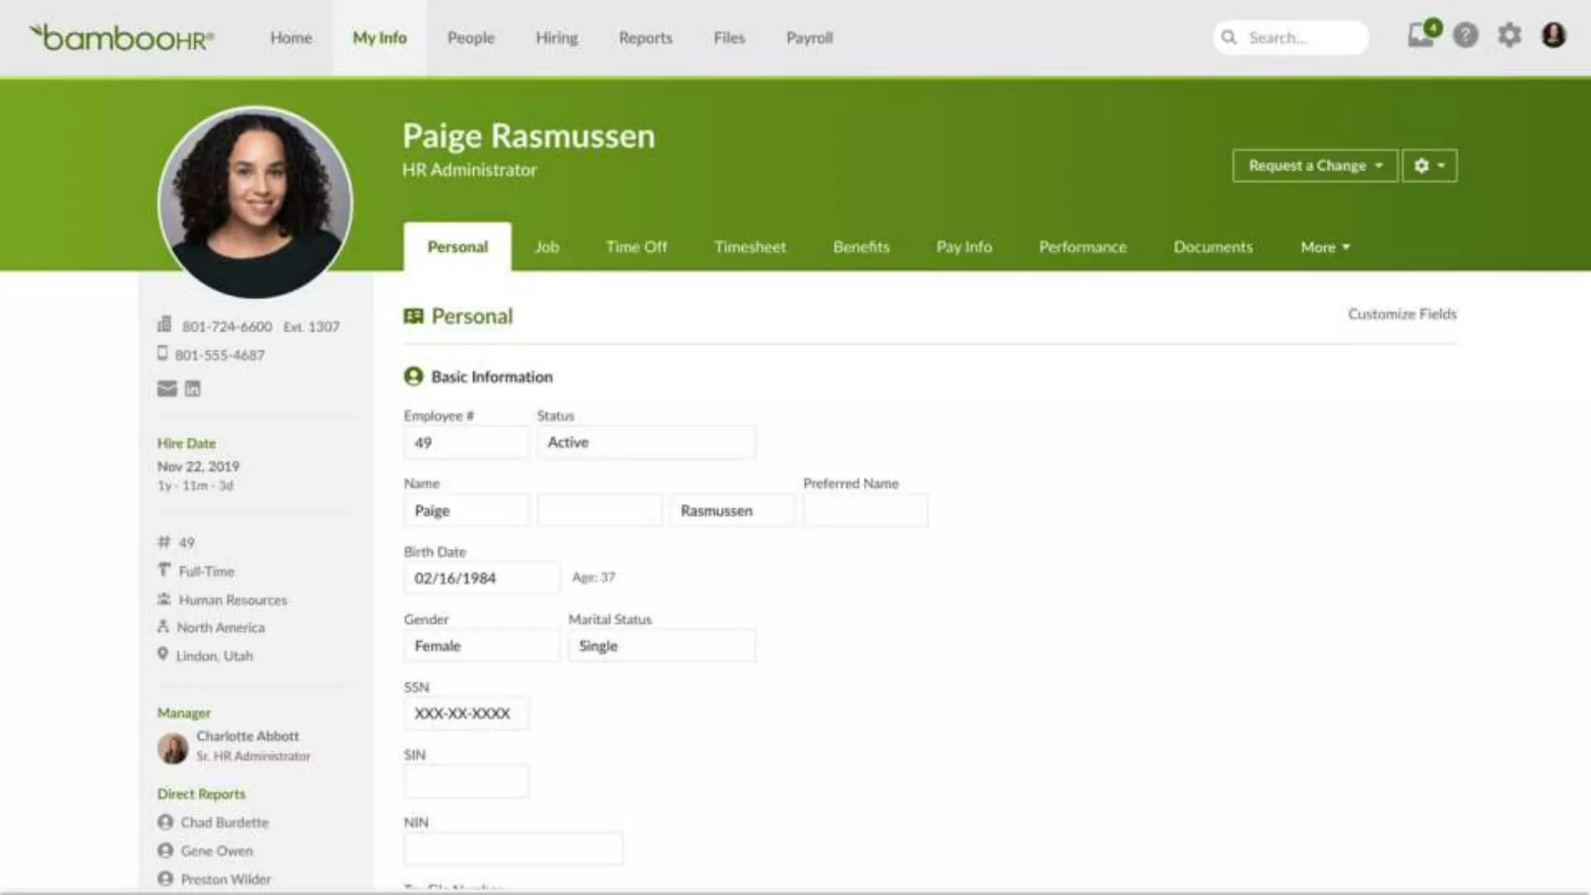
Task: Open the Gender dropdown field
Action: (x=480, y=646)
